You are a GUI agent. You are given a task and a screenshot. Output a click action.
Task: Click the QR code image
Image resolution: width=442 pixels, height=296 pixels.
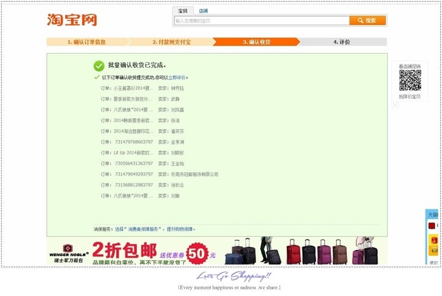coord(410,81)
